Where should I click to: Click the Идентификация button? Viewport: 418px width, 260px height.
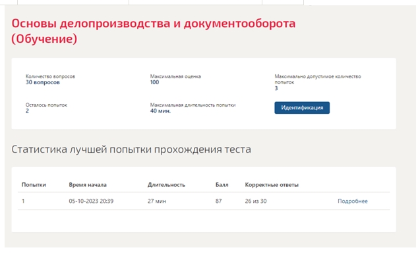(302, 108)
